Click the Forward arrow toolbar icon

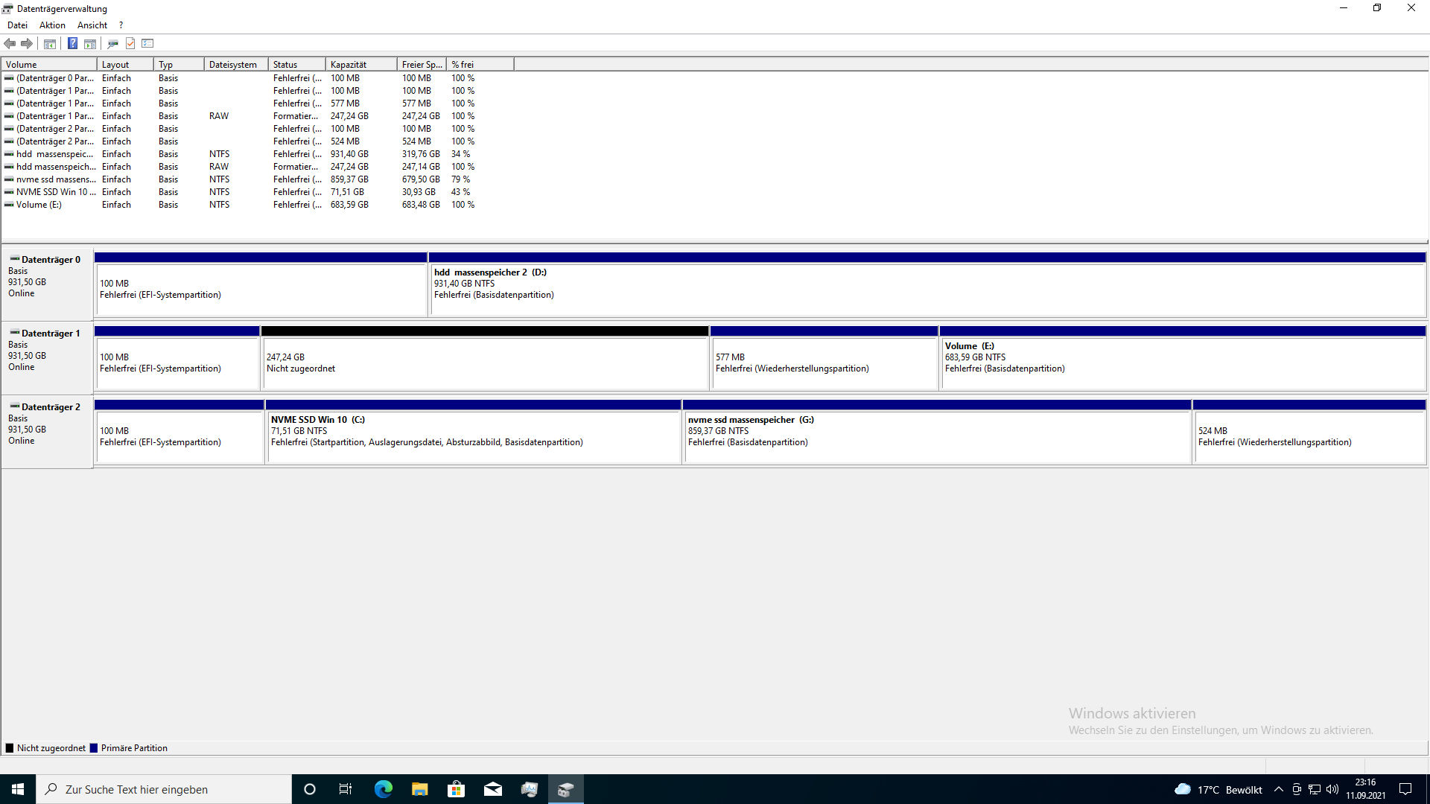pos(27,43)
